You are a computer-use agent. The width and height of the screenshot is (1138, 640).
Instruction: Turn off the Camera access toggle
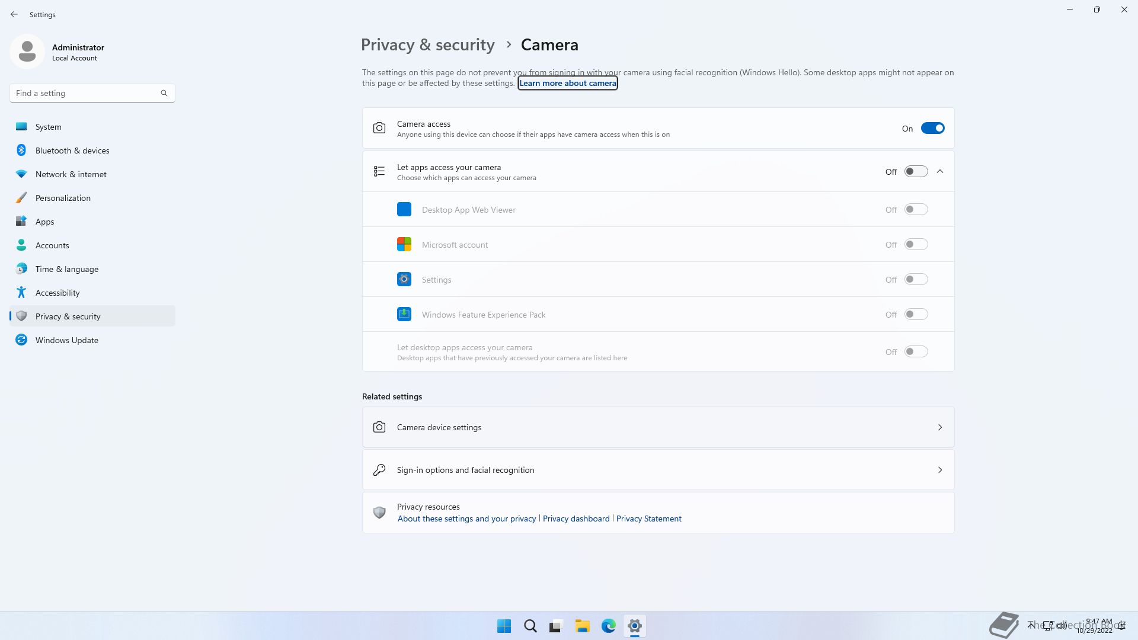tap(932, 129)
